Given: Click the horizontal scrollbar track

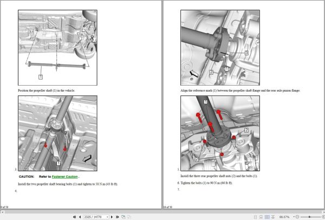Looking at the screenshot, I should click(163, 212).
